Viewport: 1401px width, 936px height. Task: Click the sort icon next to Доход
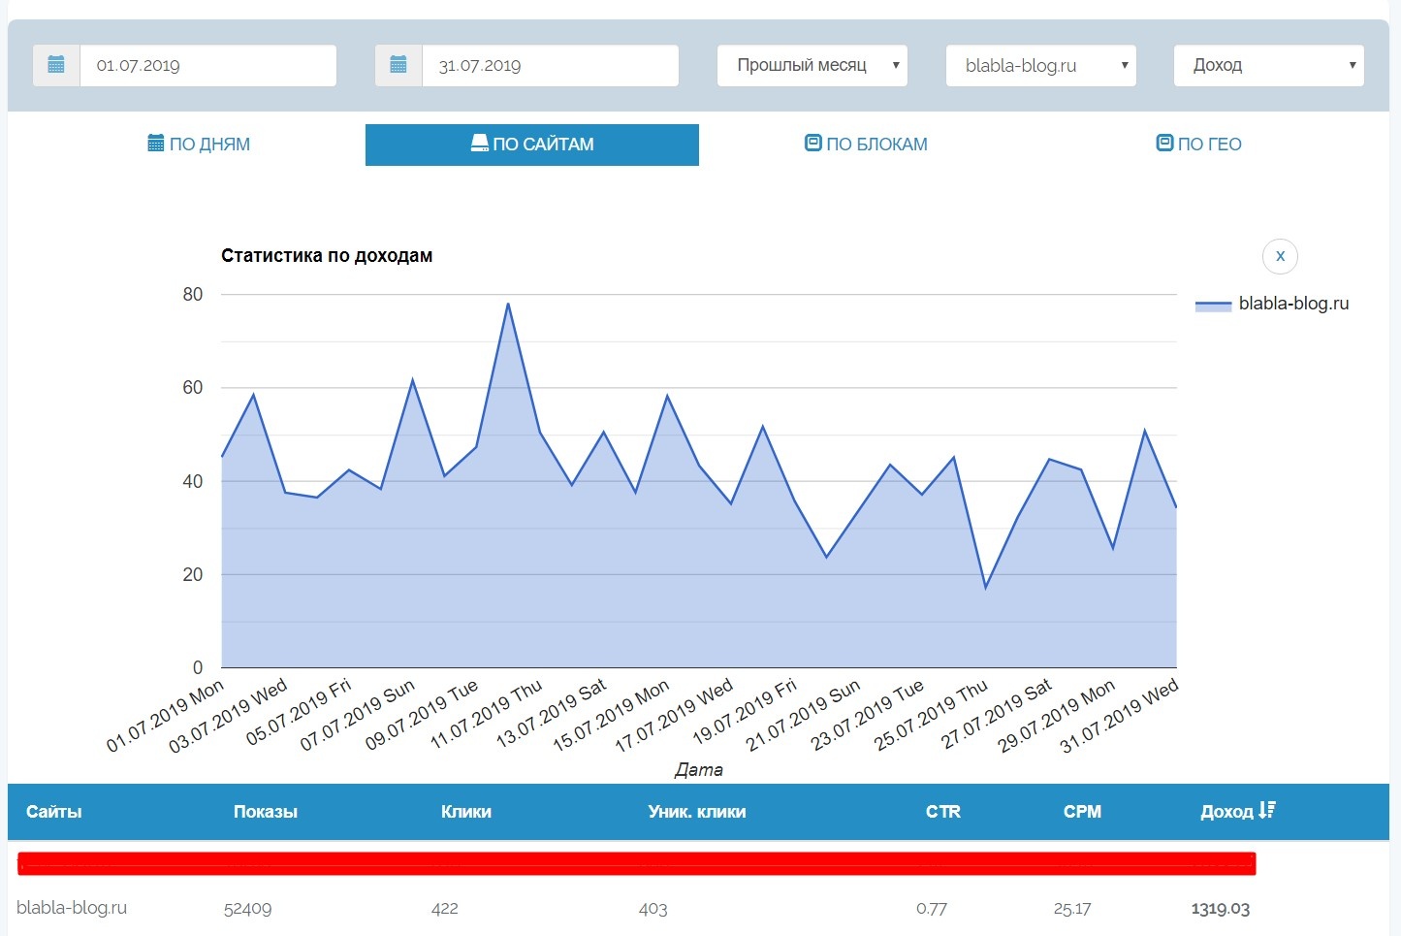point(1267,810)
